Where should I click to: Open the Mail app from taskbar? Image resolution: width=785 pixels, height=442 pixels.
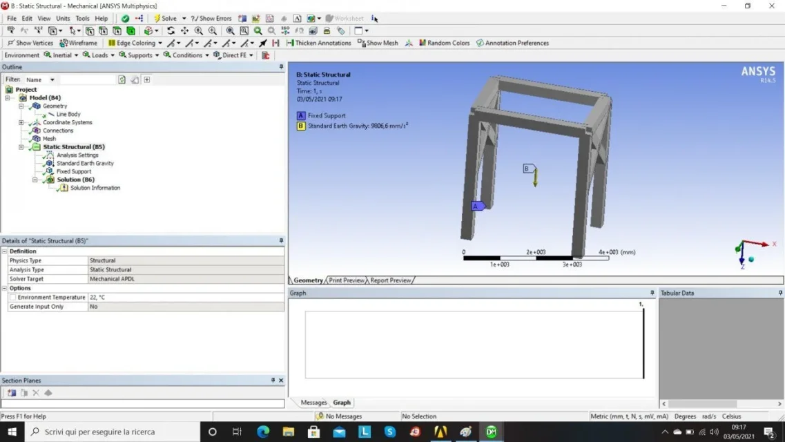(x=339, y=432)
